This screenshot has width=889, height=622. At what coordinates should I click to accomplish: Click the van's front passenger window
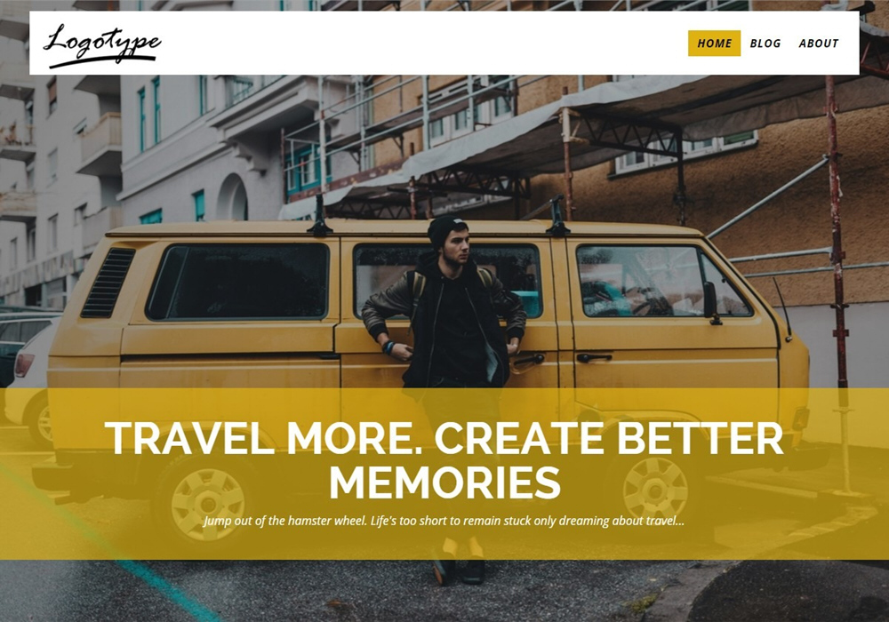[663, 282]
